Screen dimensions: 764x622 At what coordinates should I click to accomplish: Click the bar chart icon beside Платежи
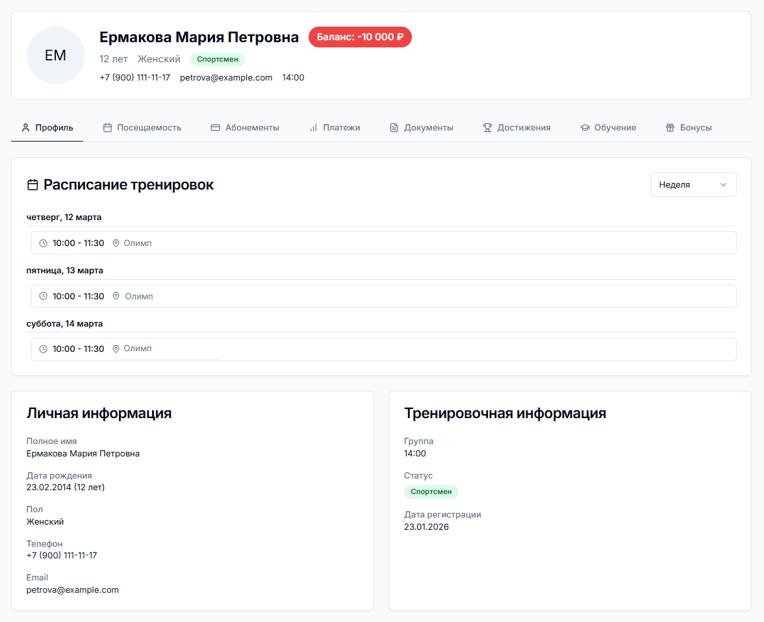click(x=313, y=128)
